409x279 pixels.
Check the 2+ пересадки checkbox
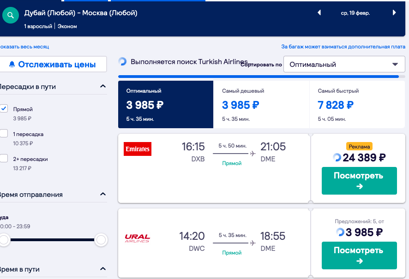4,158
